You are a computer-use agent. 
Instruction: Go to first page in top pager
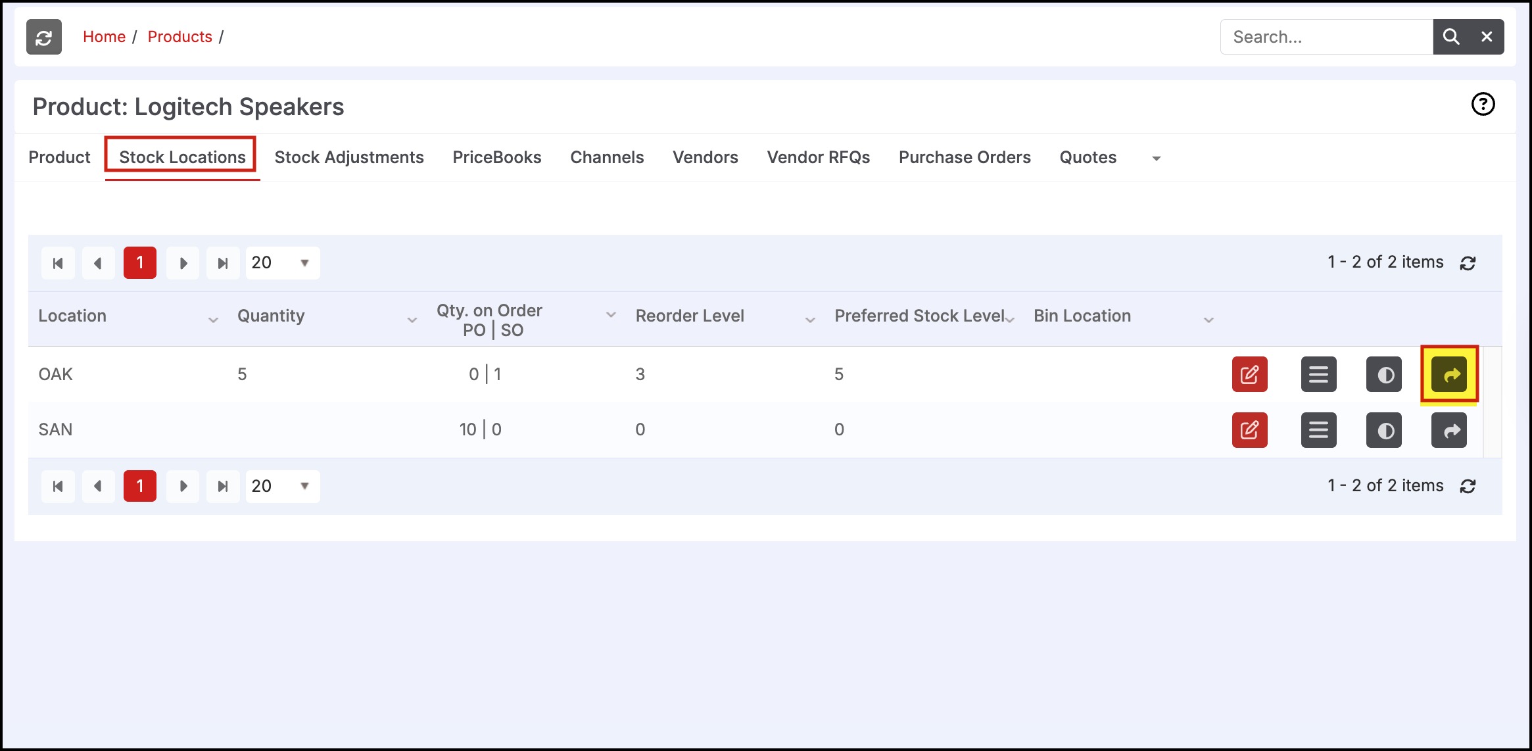click(58, 263)
